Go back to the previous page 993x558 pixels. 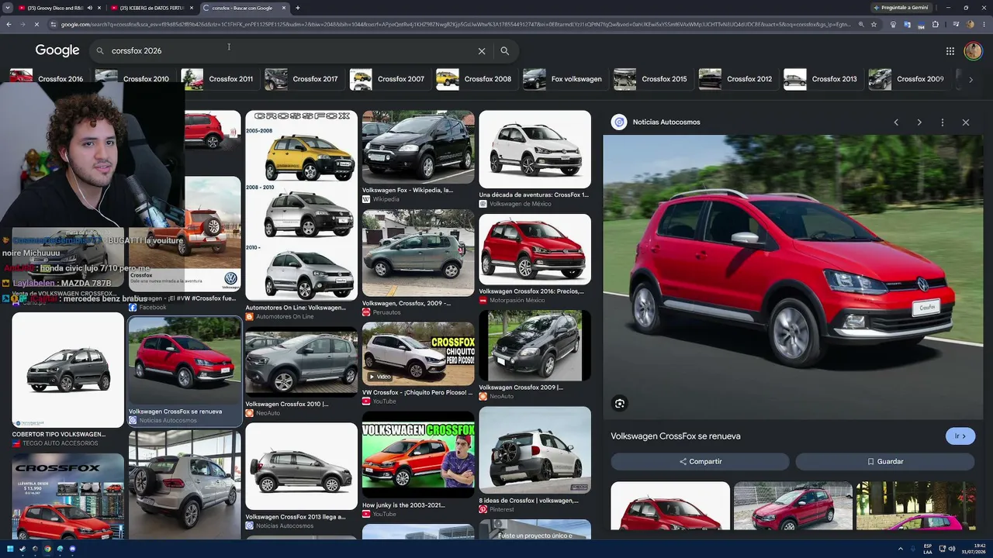(9, 25)
